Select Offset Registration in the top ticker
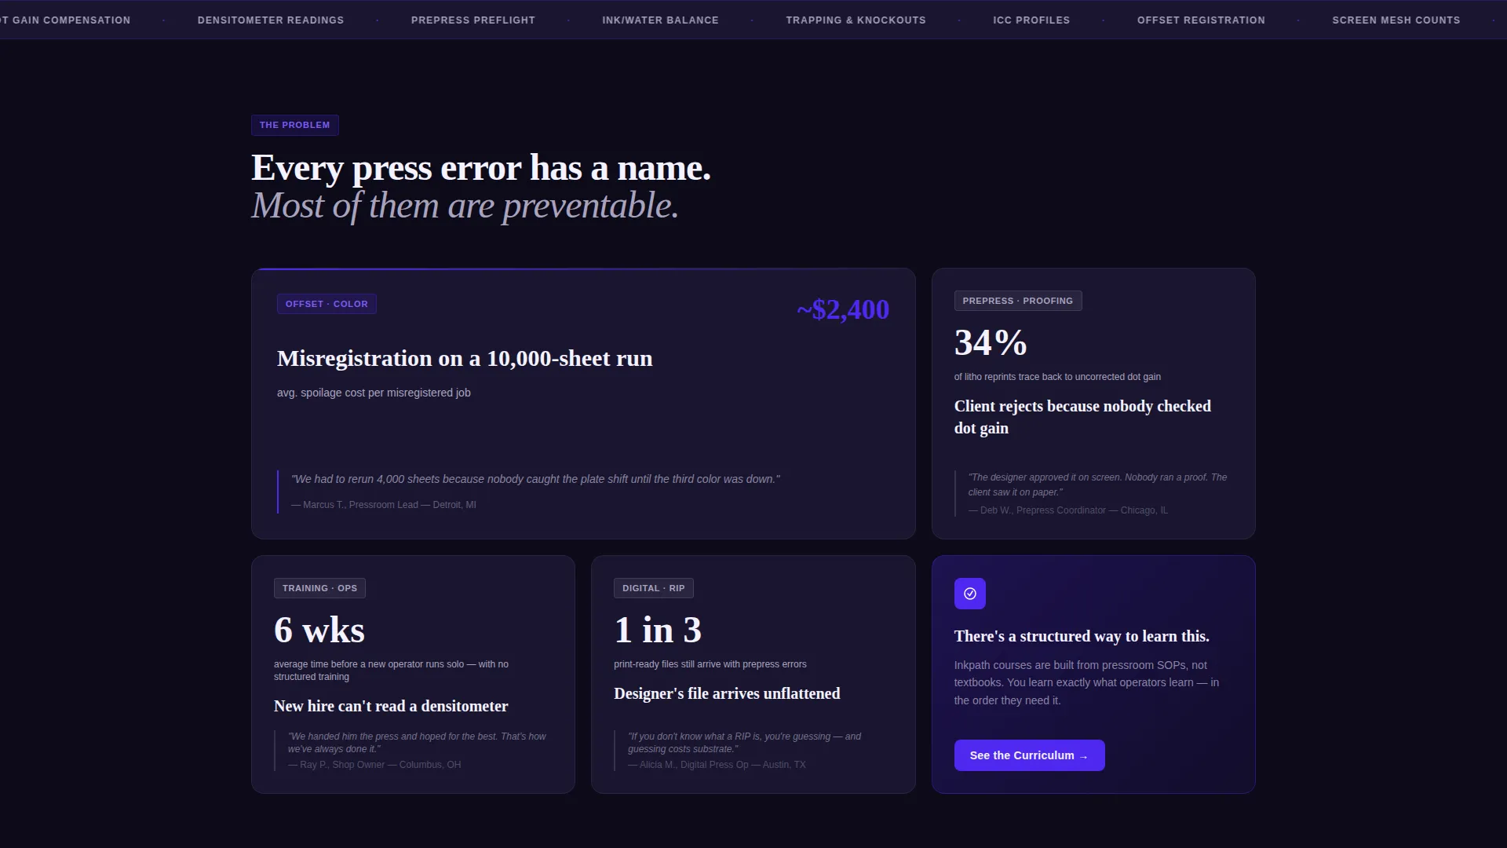This screenshot has height=848, width=1507. (1201, 20)
